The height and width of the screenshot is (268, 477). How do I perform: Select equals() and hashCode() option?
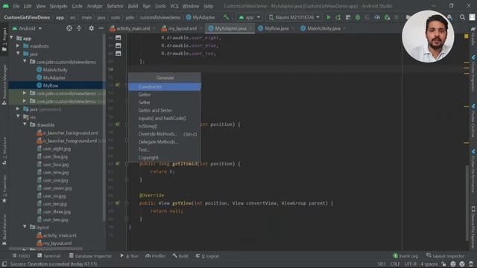pyautogui.click(x=165, y=118)
